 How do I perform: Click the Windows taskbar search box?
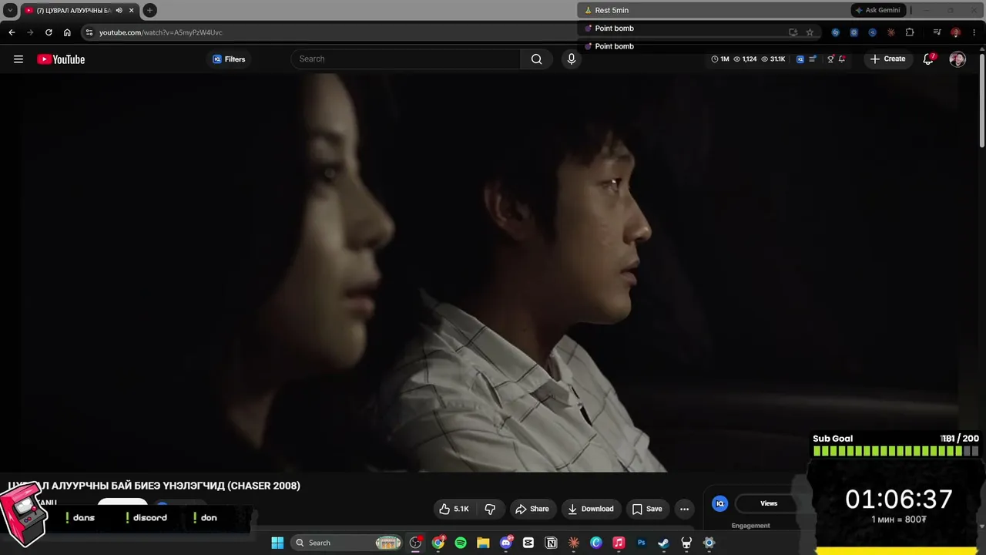pos(347,543)
